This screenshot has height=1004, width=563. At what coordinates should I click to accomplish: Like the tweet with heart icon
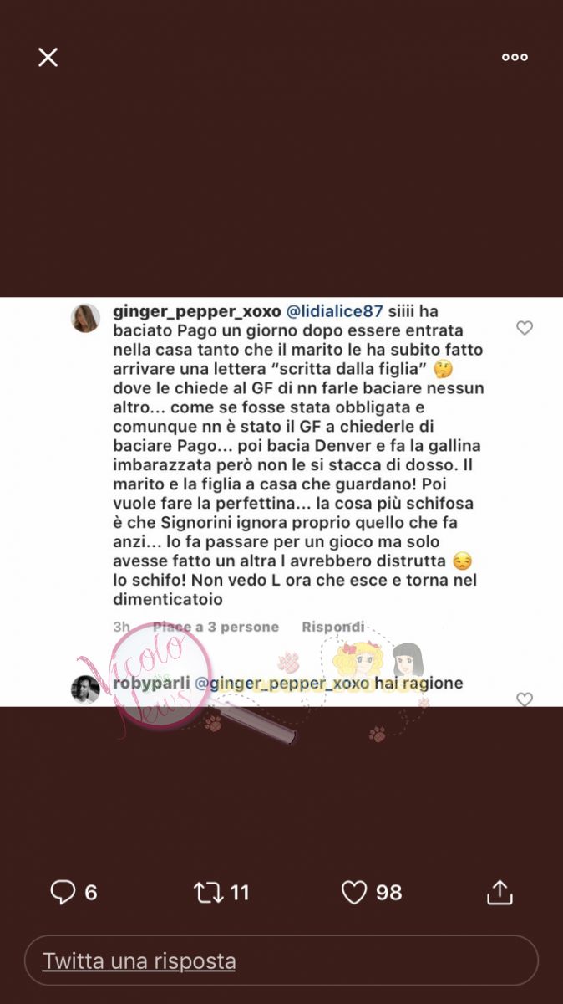click(x=354, y=892)
